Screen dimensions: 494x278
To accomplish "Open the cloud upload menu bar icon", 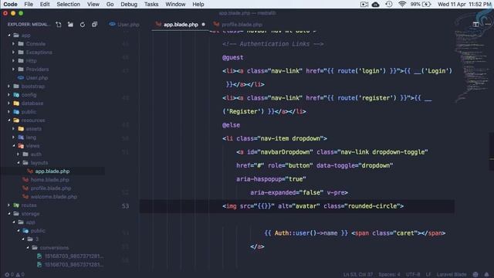I will pyautogui.click(x=376, y=4).
